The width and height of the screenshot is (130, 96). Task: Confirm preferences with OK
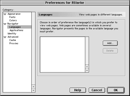(x=116, y=90)
